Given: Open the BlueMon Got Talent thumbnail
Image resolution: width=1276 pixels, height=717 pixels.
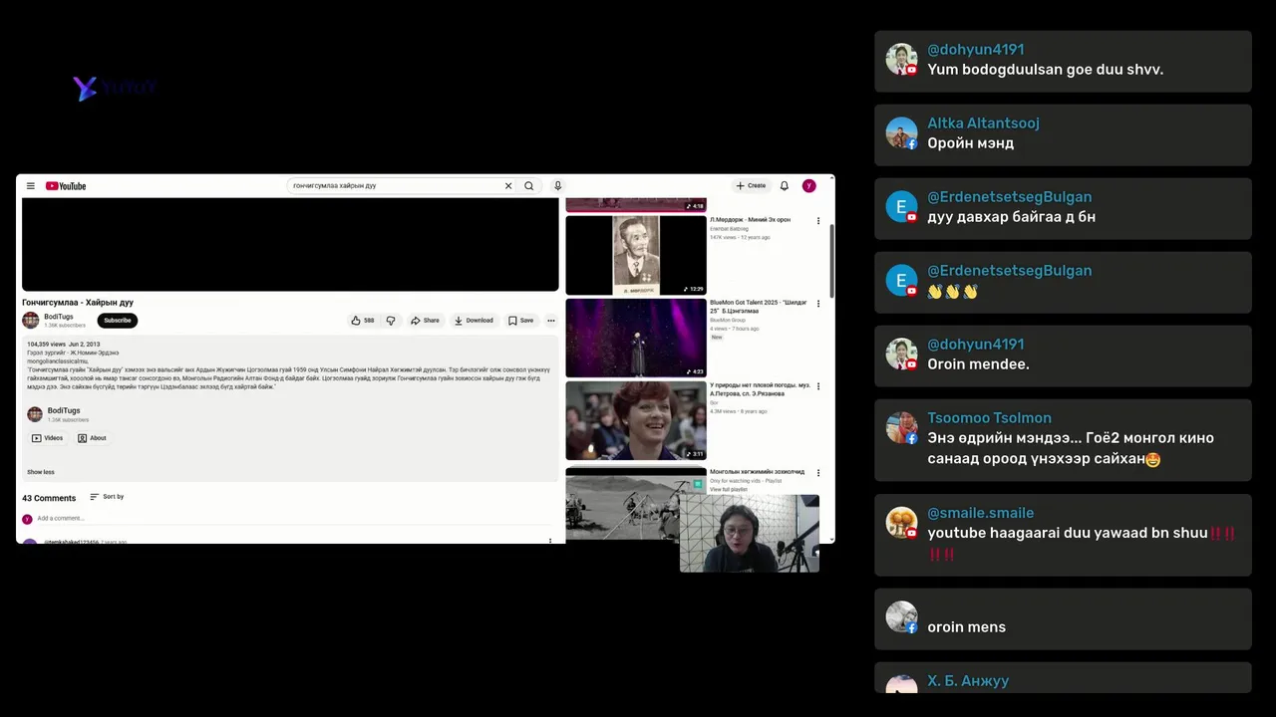Looking at the screenshot, I should pos(636,338).
